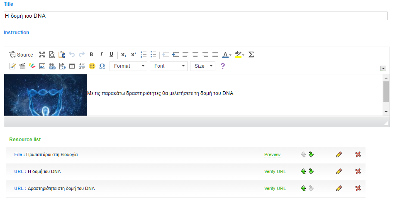Image resolution: width=395 pixels, height=204 pixels.
Task: Click the Paste from Word icon
Action: (62, 55)
